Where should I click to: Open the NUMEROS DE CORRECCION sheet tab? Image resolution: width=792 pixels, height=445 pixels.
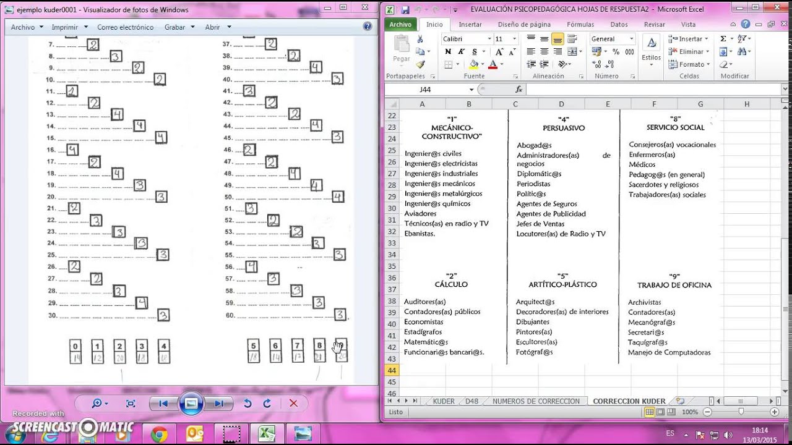click(x=536, y=401)
